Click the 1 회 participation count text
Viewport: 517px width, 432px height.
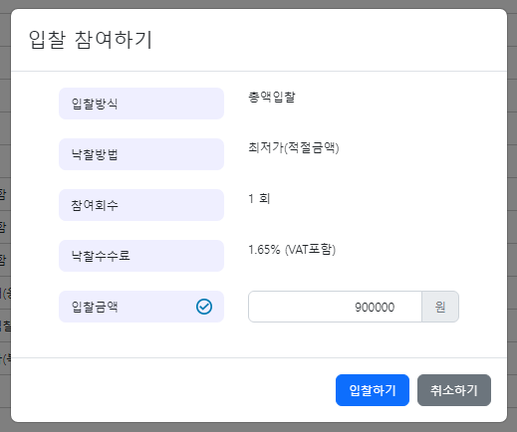point(259,198)
